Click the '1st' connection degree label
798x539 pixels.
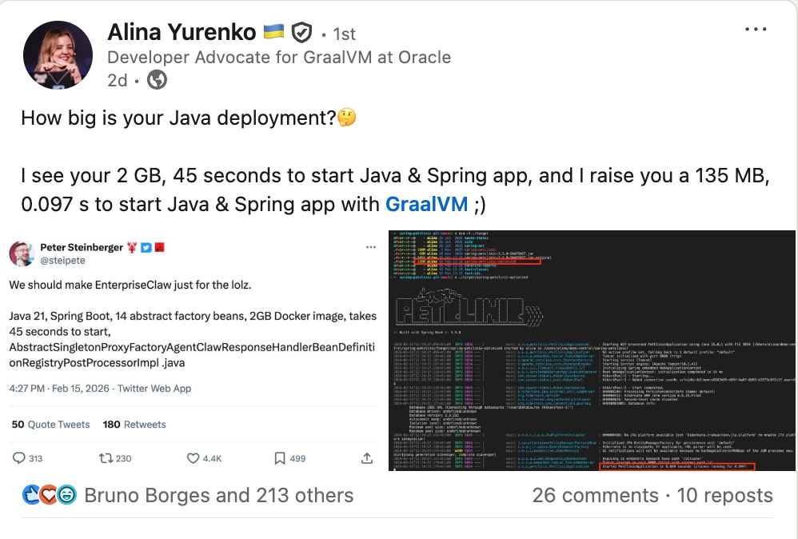tap(344, 34)
